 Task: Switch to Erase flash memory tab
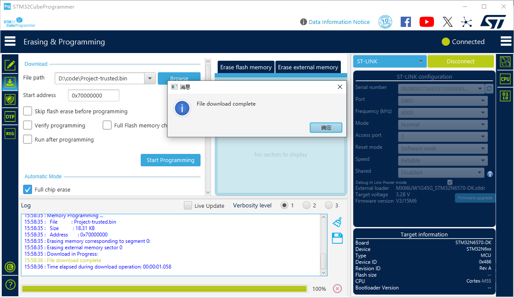coord(246,67)
